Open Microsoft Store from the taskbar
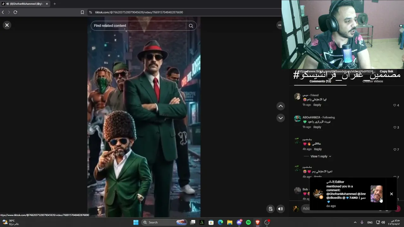Image resolution: width=404 pixels, height=227 pixels. [x=211, y=222]
